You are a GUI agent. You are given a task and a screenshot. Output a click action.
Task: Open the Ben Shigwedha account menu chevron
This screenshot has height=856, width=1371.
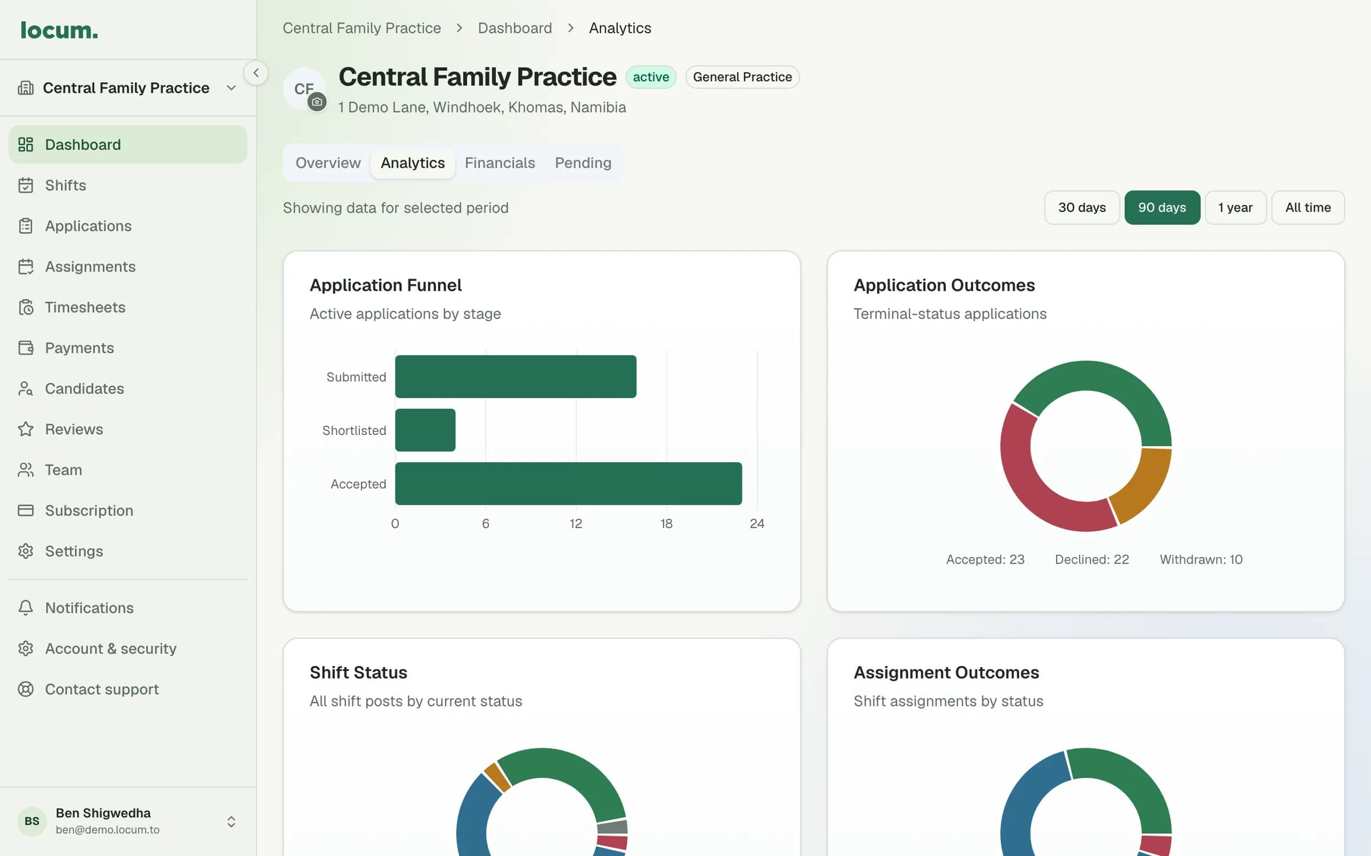click(231, 821)
